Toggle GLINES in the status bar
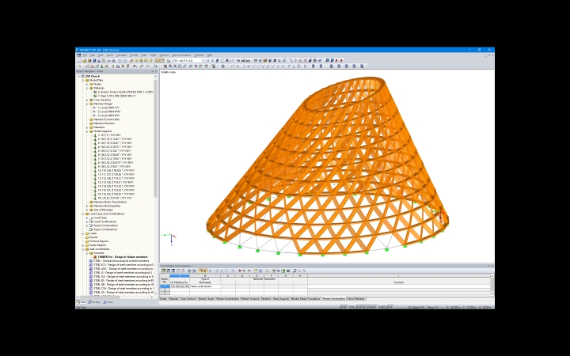Screen dimensions: 570x356 coord(382,307)
